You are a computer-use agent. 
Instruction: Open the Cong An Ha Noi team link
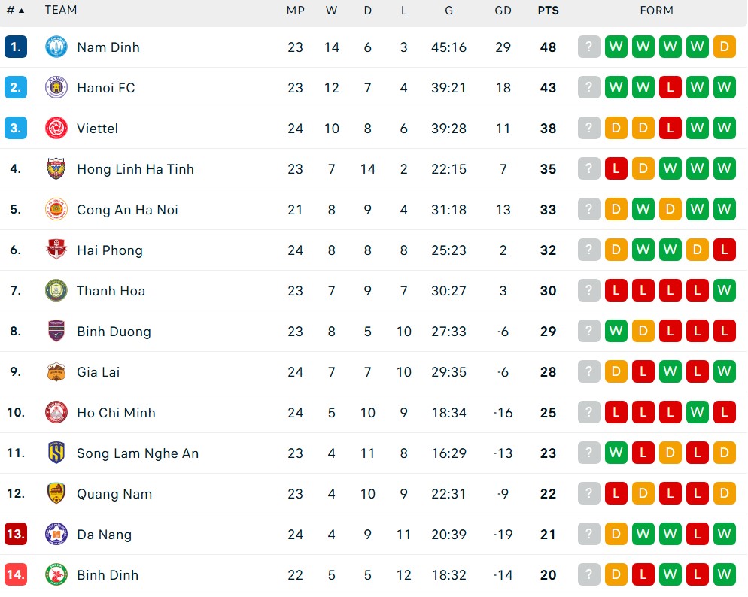coord(127,210)
